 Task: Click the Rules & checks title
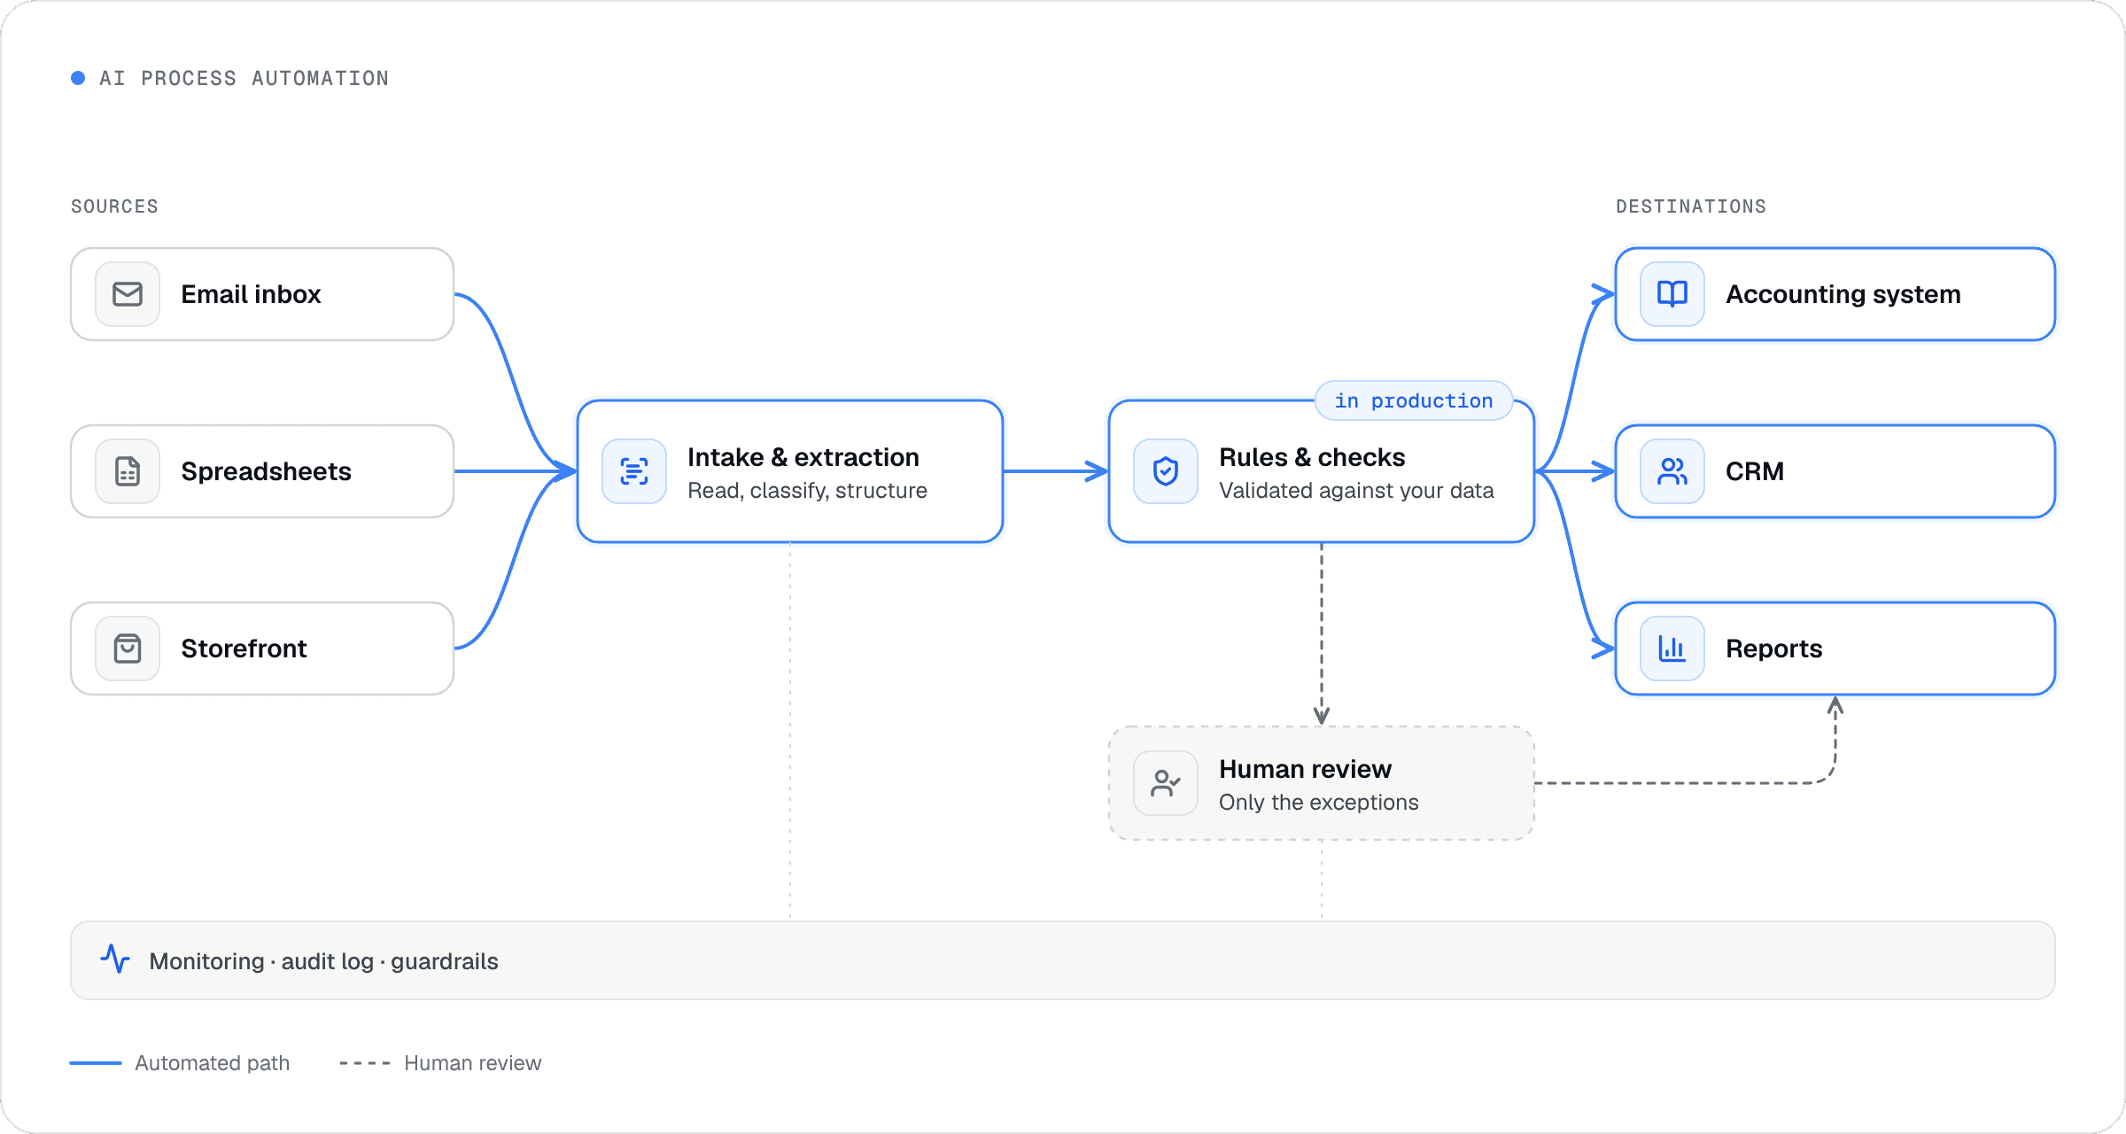[1312, 457]
